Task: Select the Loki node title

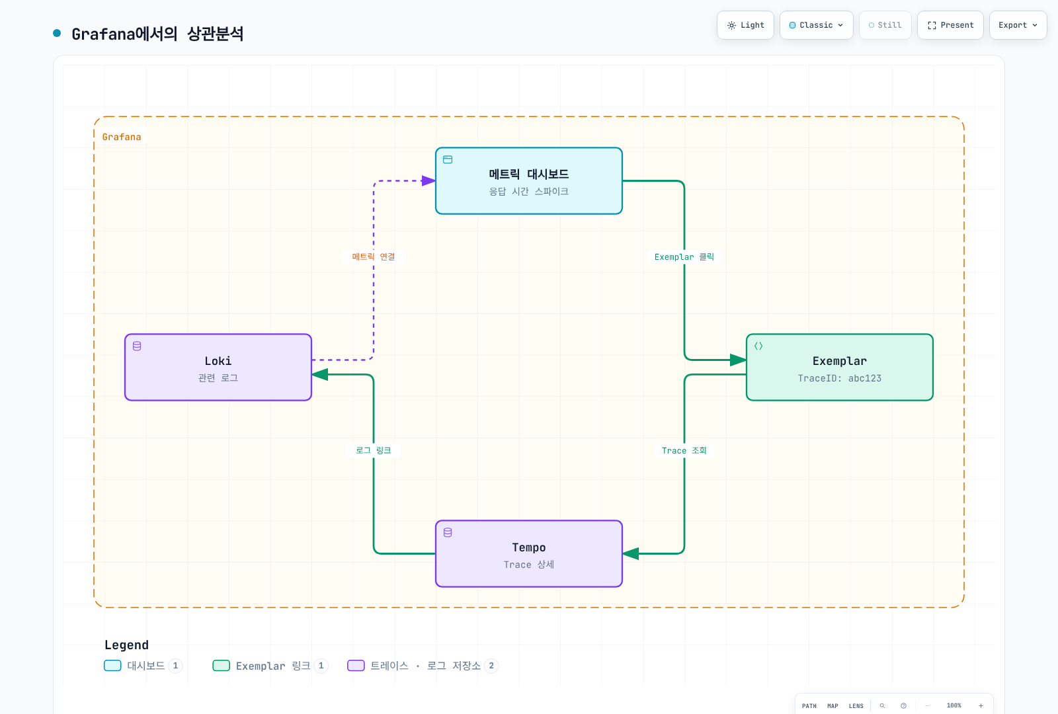Action: [218, 361]
